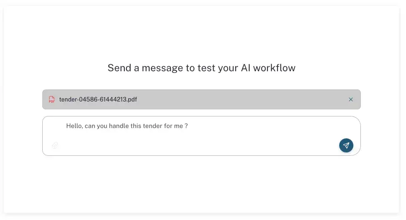Click the number 61444213 in file name
Image resolution: width=406 pixels, height=220 pixels.
pos(112,99)
